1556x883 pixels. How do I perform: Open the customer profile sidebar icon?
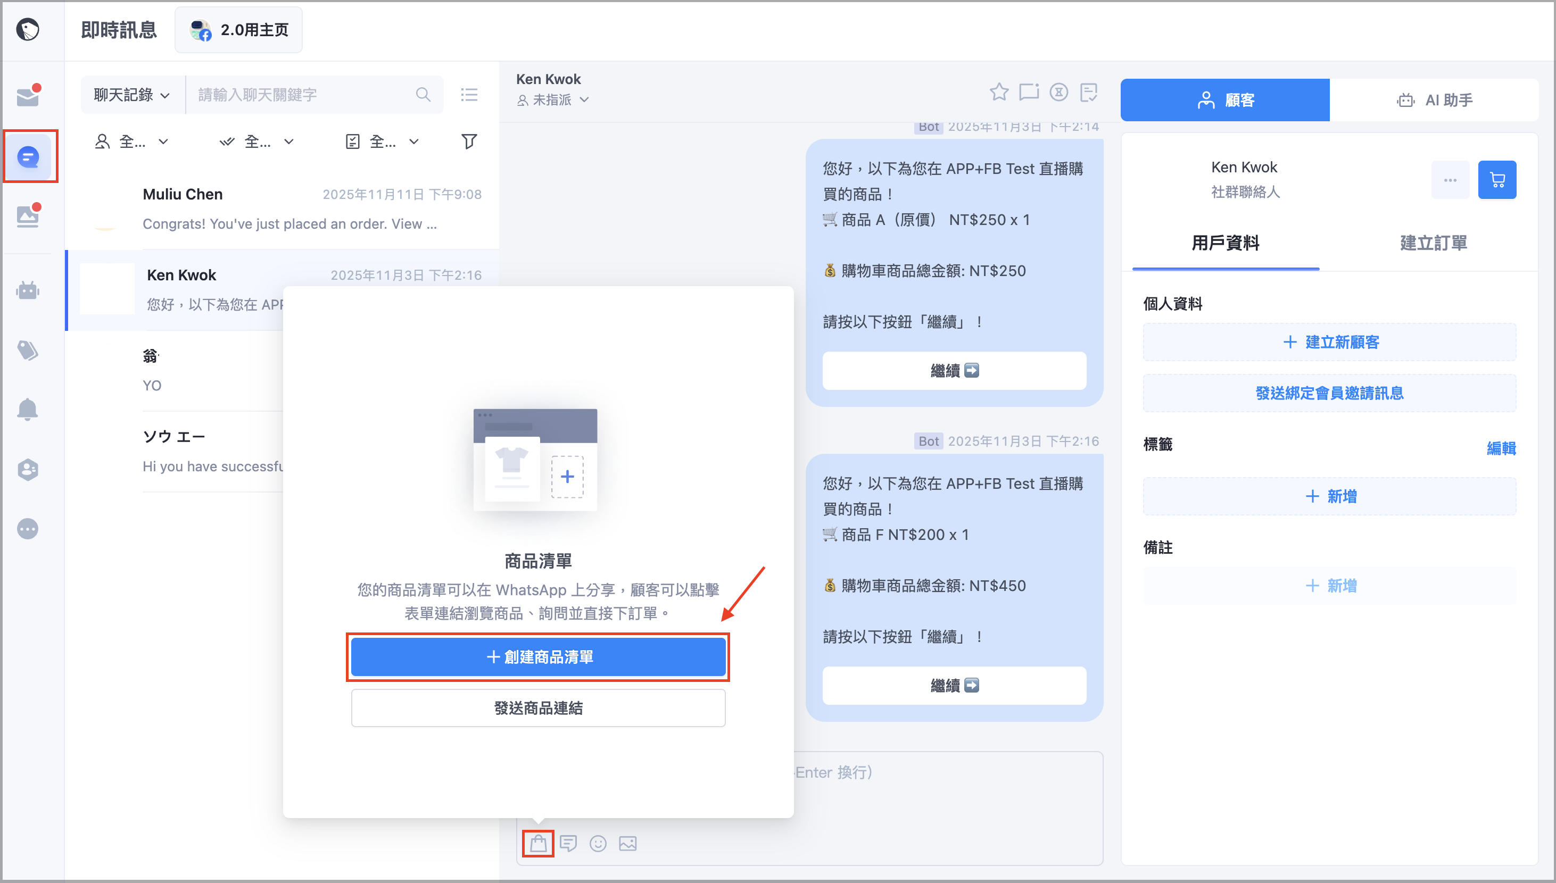(28, 469)
